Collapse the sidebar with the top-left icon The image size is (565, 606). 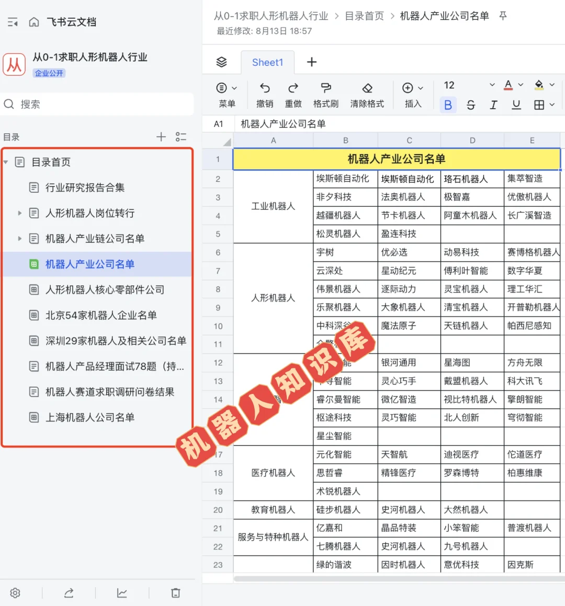click(x=13, y=22)
